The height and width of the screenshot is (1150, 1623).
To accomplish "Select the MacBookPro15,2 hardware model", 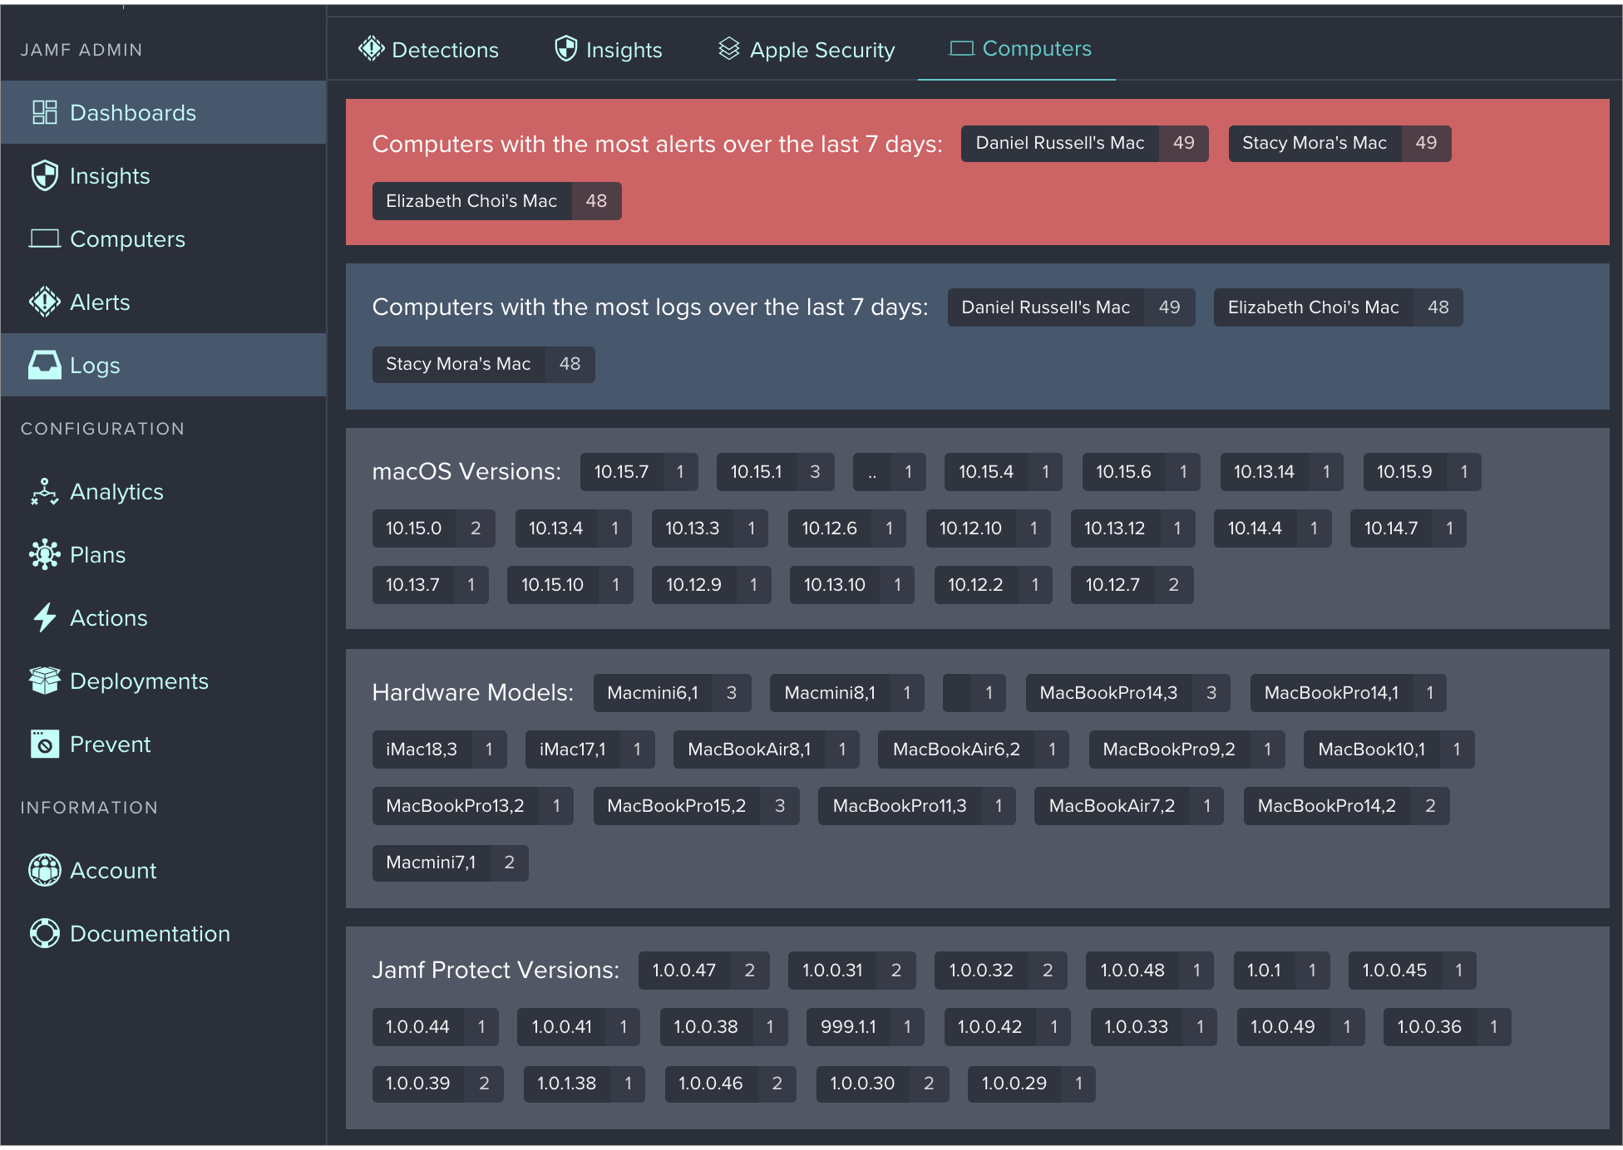I will point(696,806).
